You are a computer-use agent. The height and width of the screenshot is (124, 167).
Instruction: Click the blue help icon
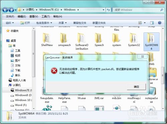click(160, 23)
